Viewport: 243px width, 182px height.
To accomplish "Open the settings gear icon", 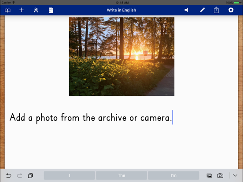I will 231,10.
